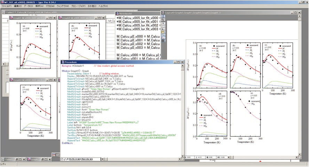Click 'Window Graph1() : Graph' line in Procedure
The width and height of the screenshot is (309, 167).
coord(75,71)
